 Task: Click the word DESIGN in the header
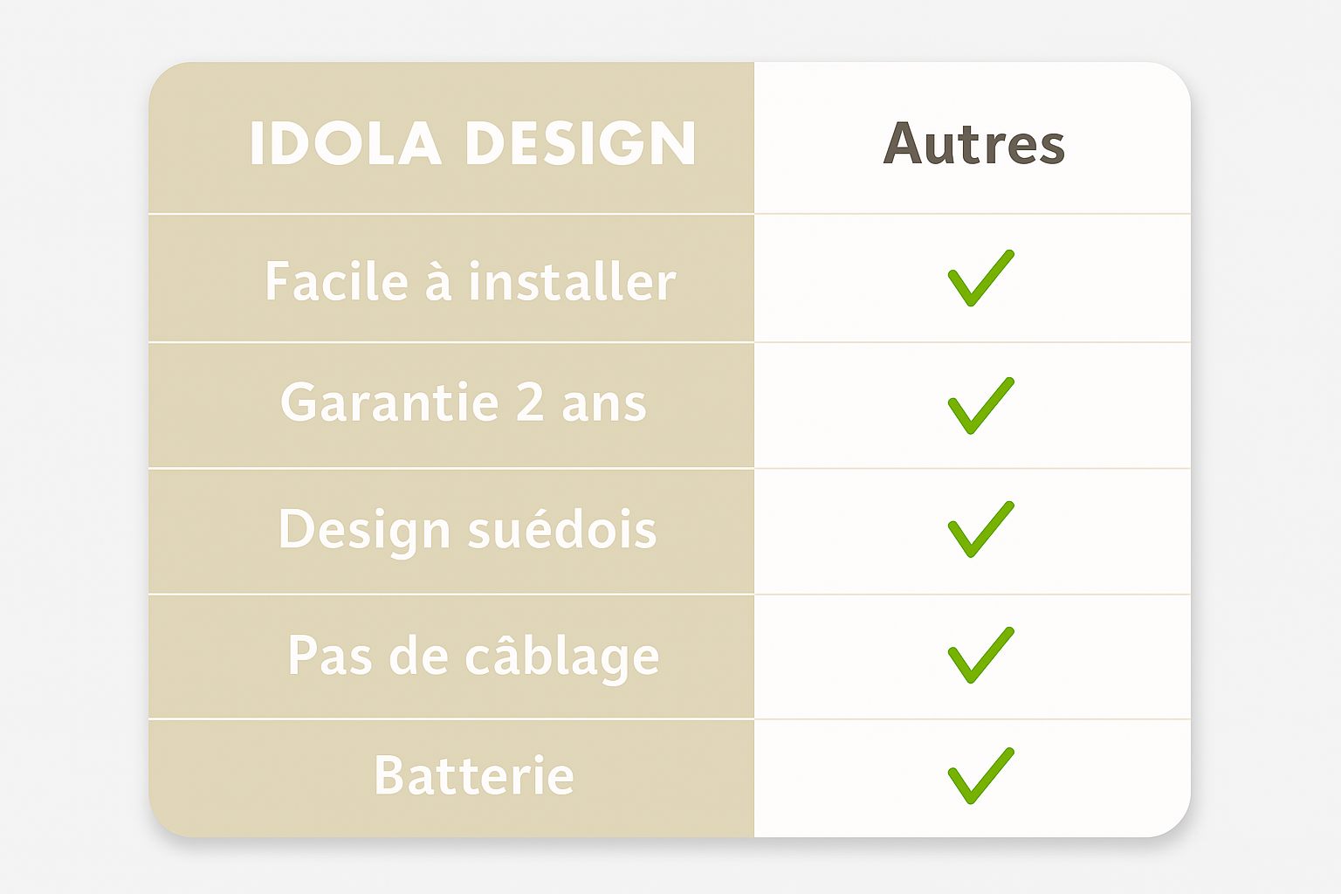[581, 143]
